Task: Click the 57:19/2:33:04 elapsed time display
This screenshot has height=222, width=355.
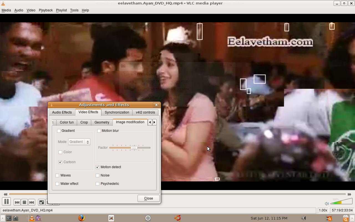Action: [342, 210]
